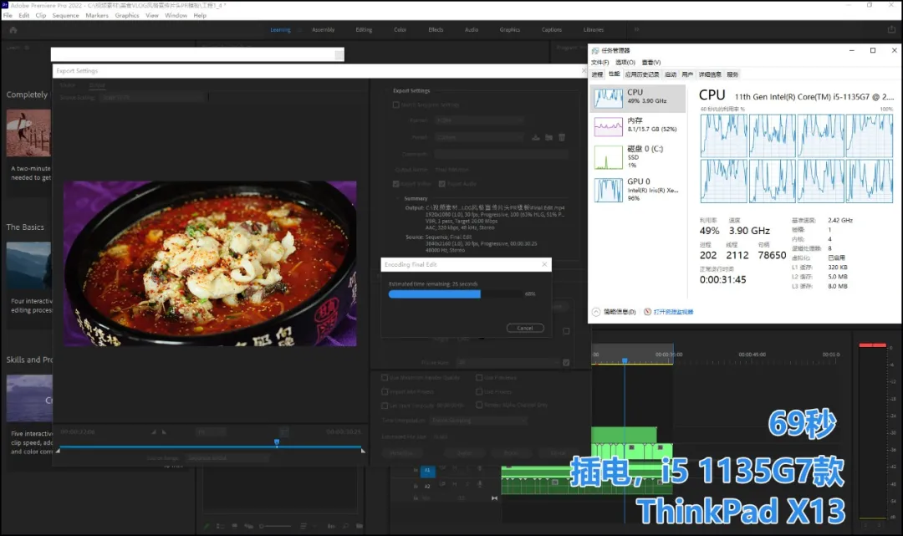Collapse the Summary section triangle
The image size is (903, 536).
[x=398, y=198]
